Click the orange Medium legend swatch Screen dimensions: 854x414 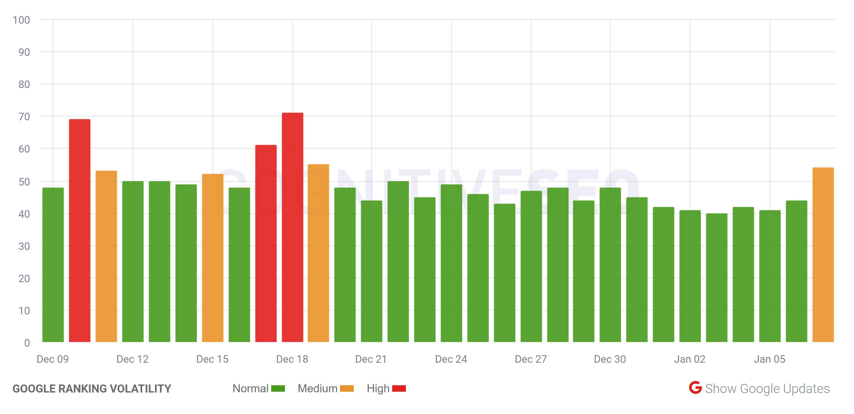(x=348, y=388)
